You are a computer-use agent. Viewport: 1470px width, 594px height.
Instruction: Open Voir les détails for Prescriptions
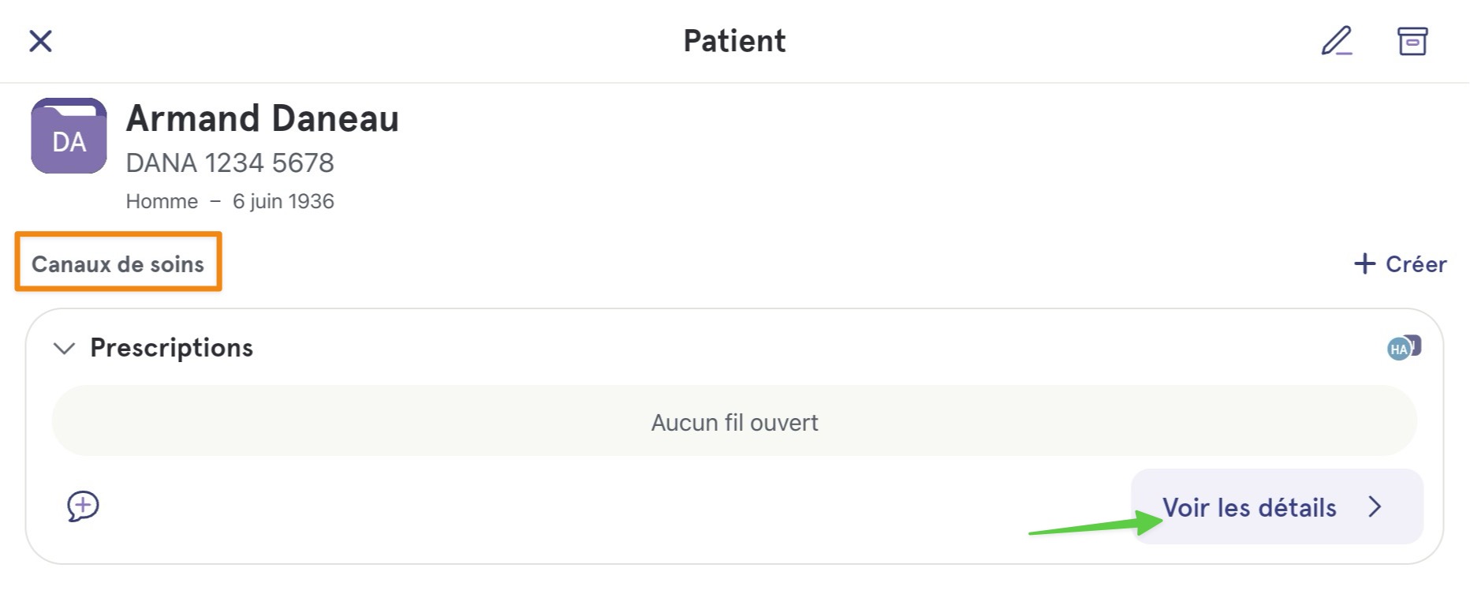coord(1277,506)
